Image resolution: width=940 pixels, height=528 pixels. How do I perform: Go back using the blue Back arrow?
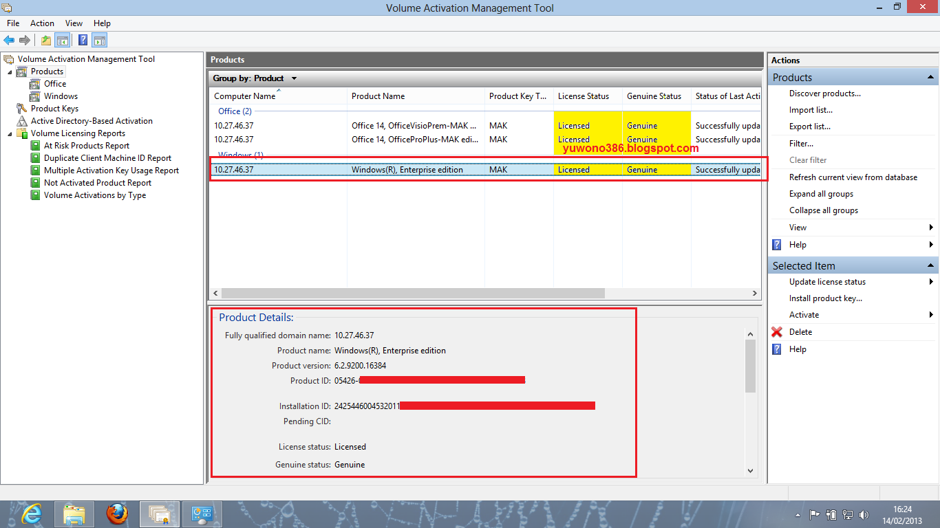pos(9,40)
